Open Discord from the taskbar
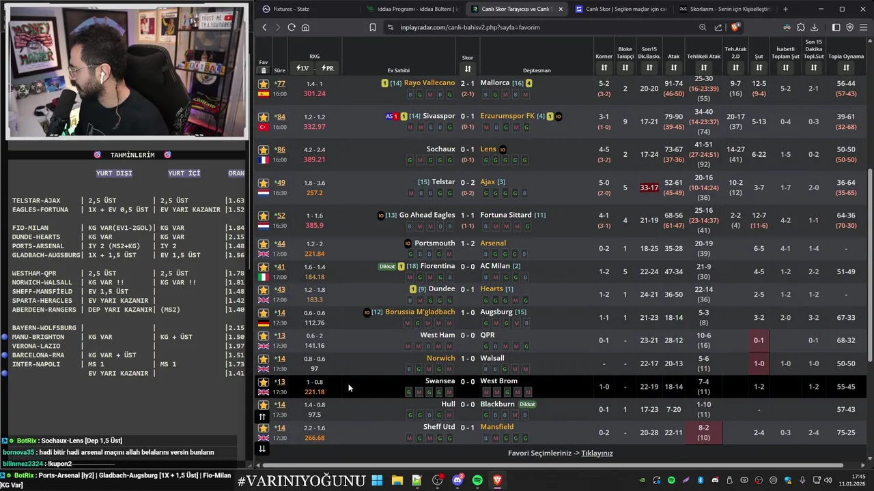Image resolution: width=874 pixels, height=491 pixels. click(457, 481)
